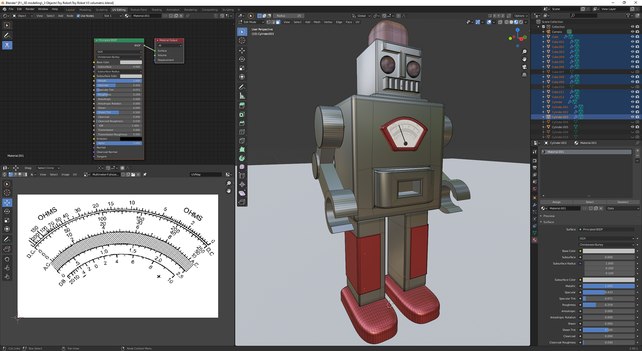Collapse the Collection tree in outliner
642x351 pixels.
[x=538, y=27]
